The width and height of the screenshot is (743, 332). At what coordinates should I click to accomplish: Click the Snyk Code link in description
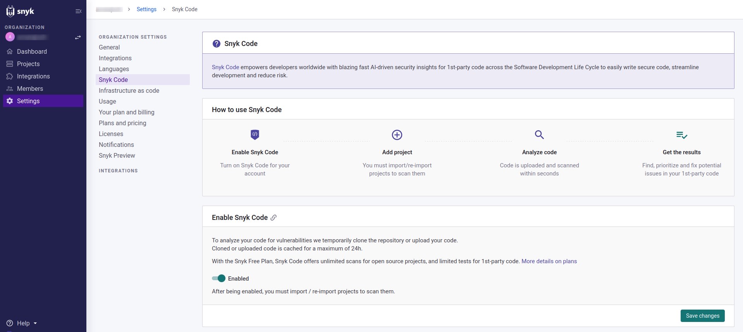pyautogui.click(x=225, y=67)
